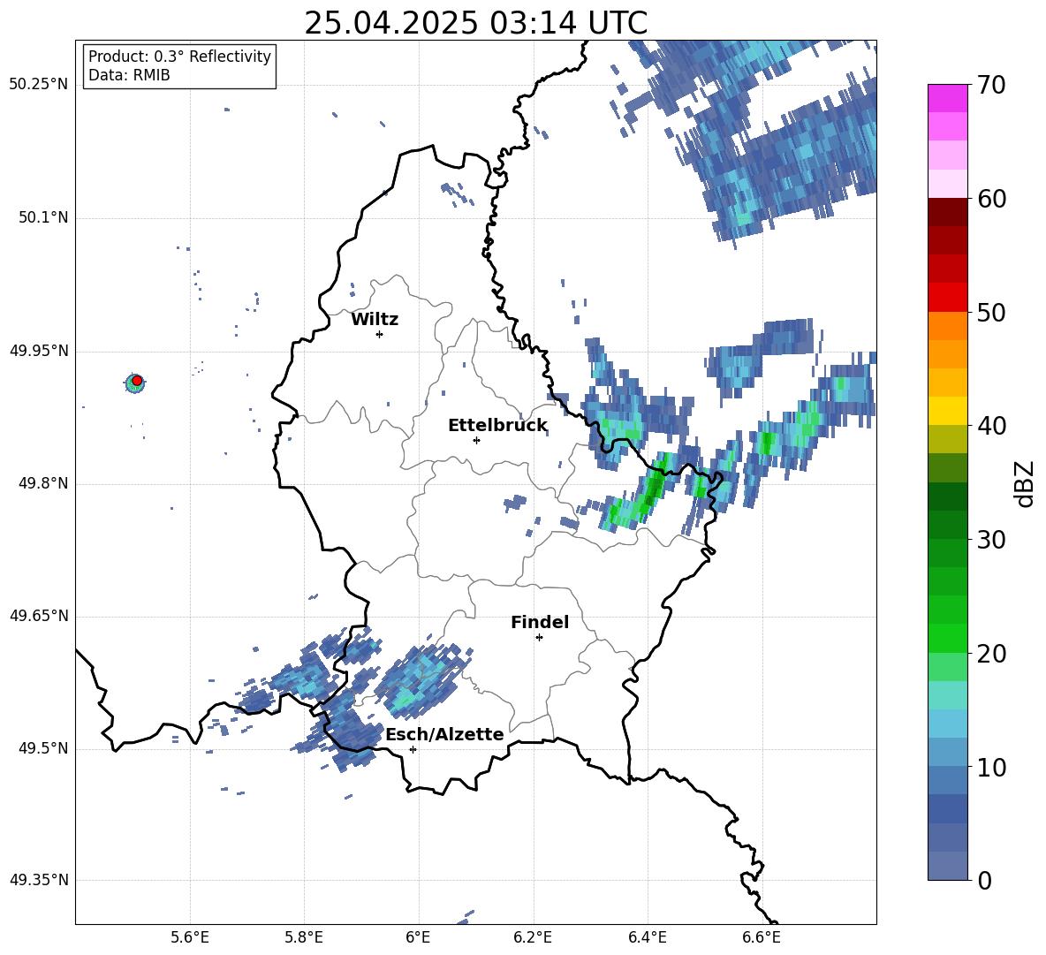This screenshot has height=955, width=1046.
Task: Click the Ettelbruck station cross marker
Action: tap(476, 440)
